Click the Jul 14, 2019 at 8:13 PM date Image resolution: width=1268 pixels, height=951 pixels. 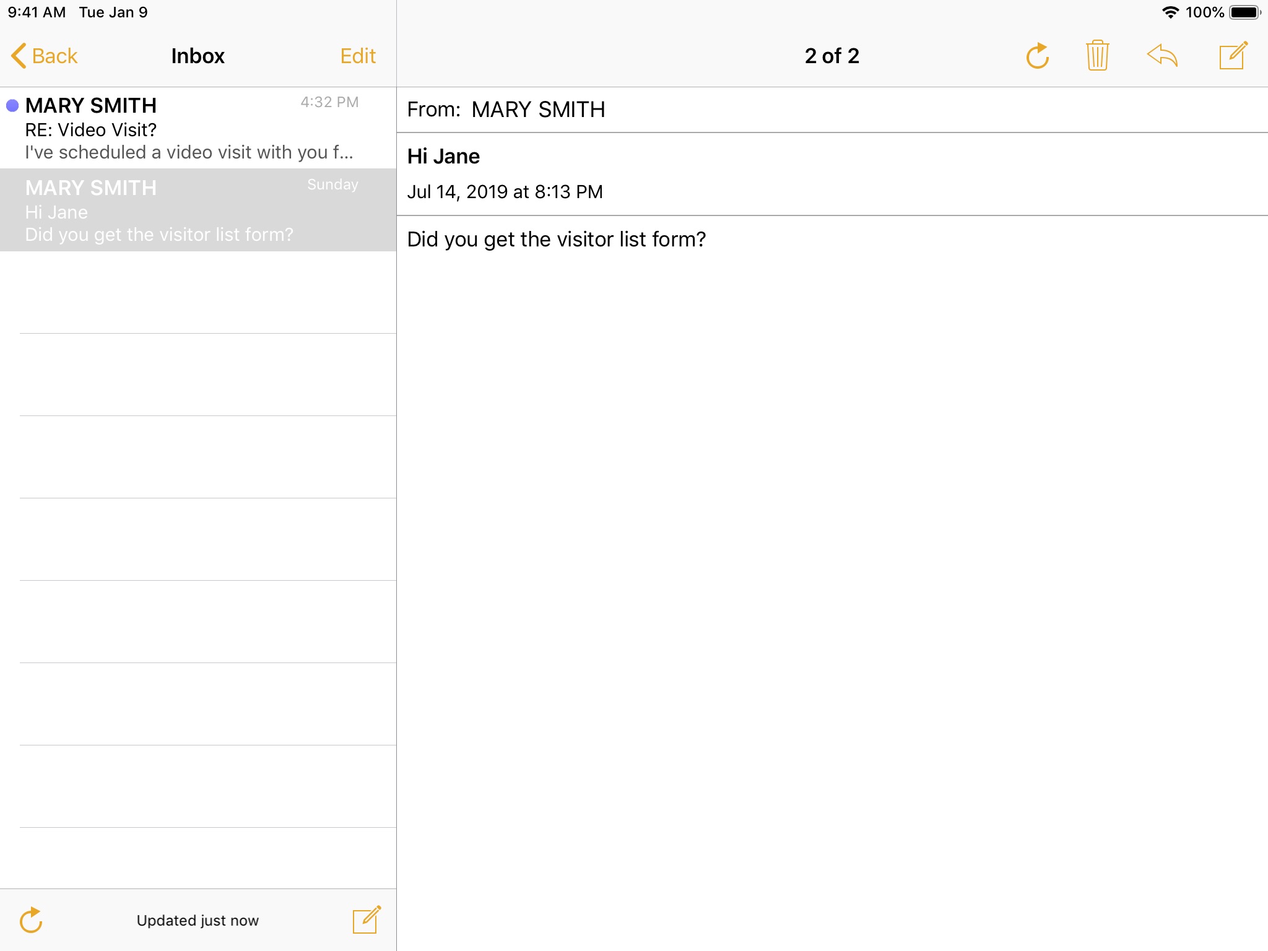point(505,192)
